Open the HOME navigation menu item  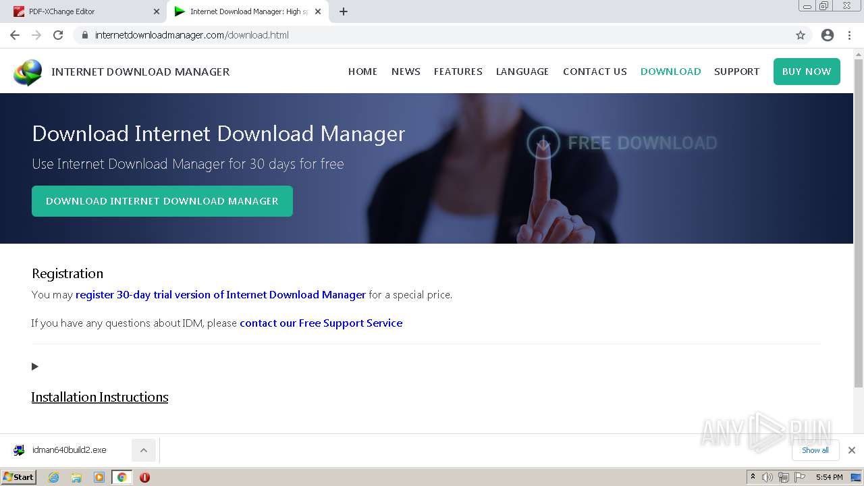coord(362,72)
